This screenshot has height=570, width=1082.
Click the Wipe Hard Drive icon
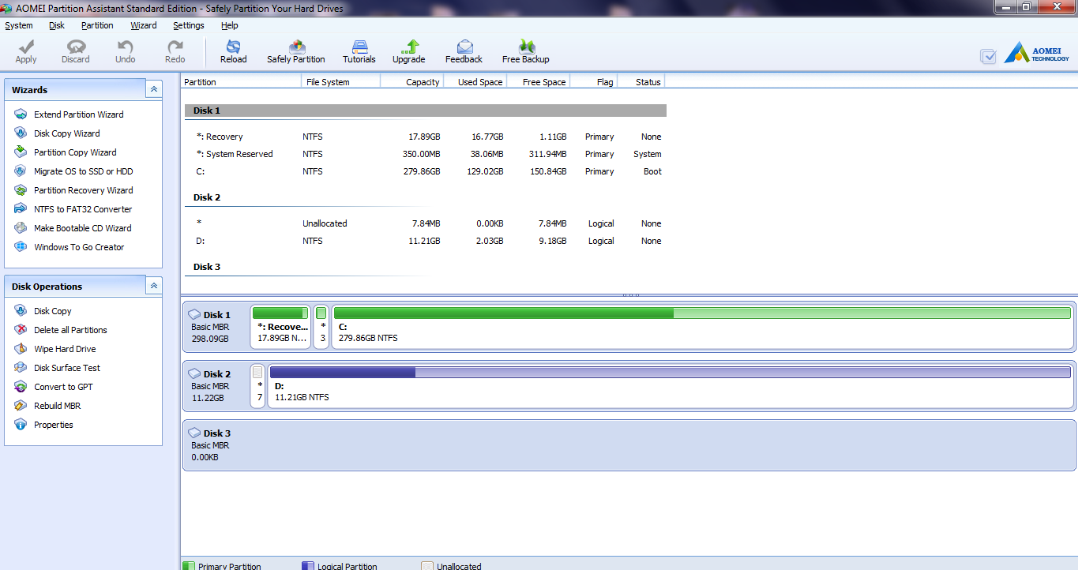(x=21, y=349)
